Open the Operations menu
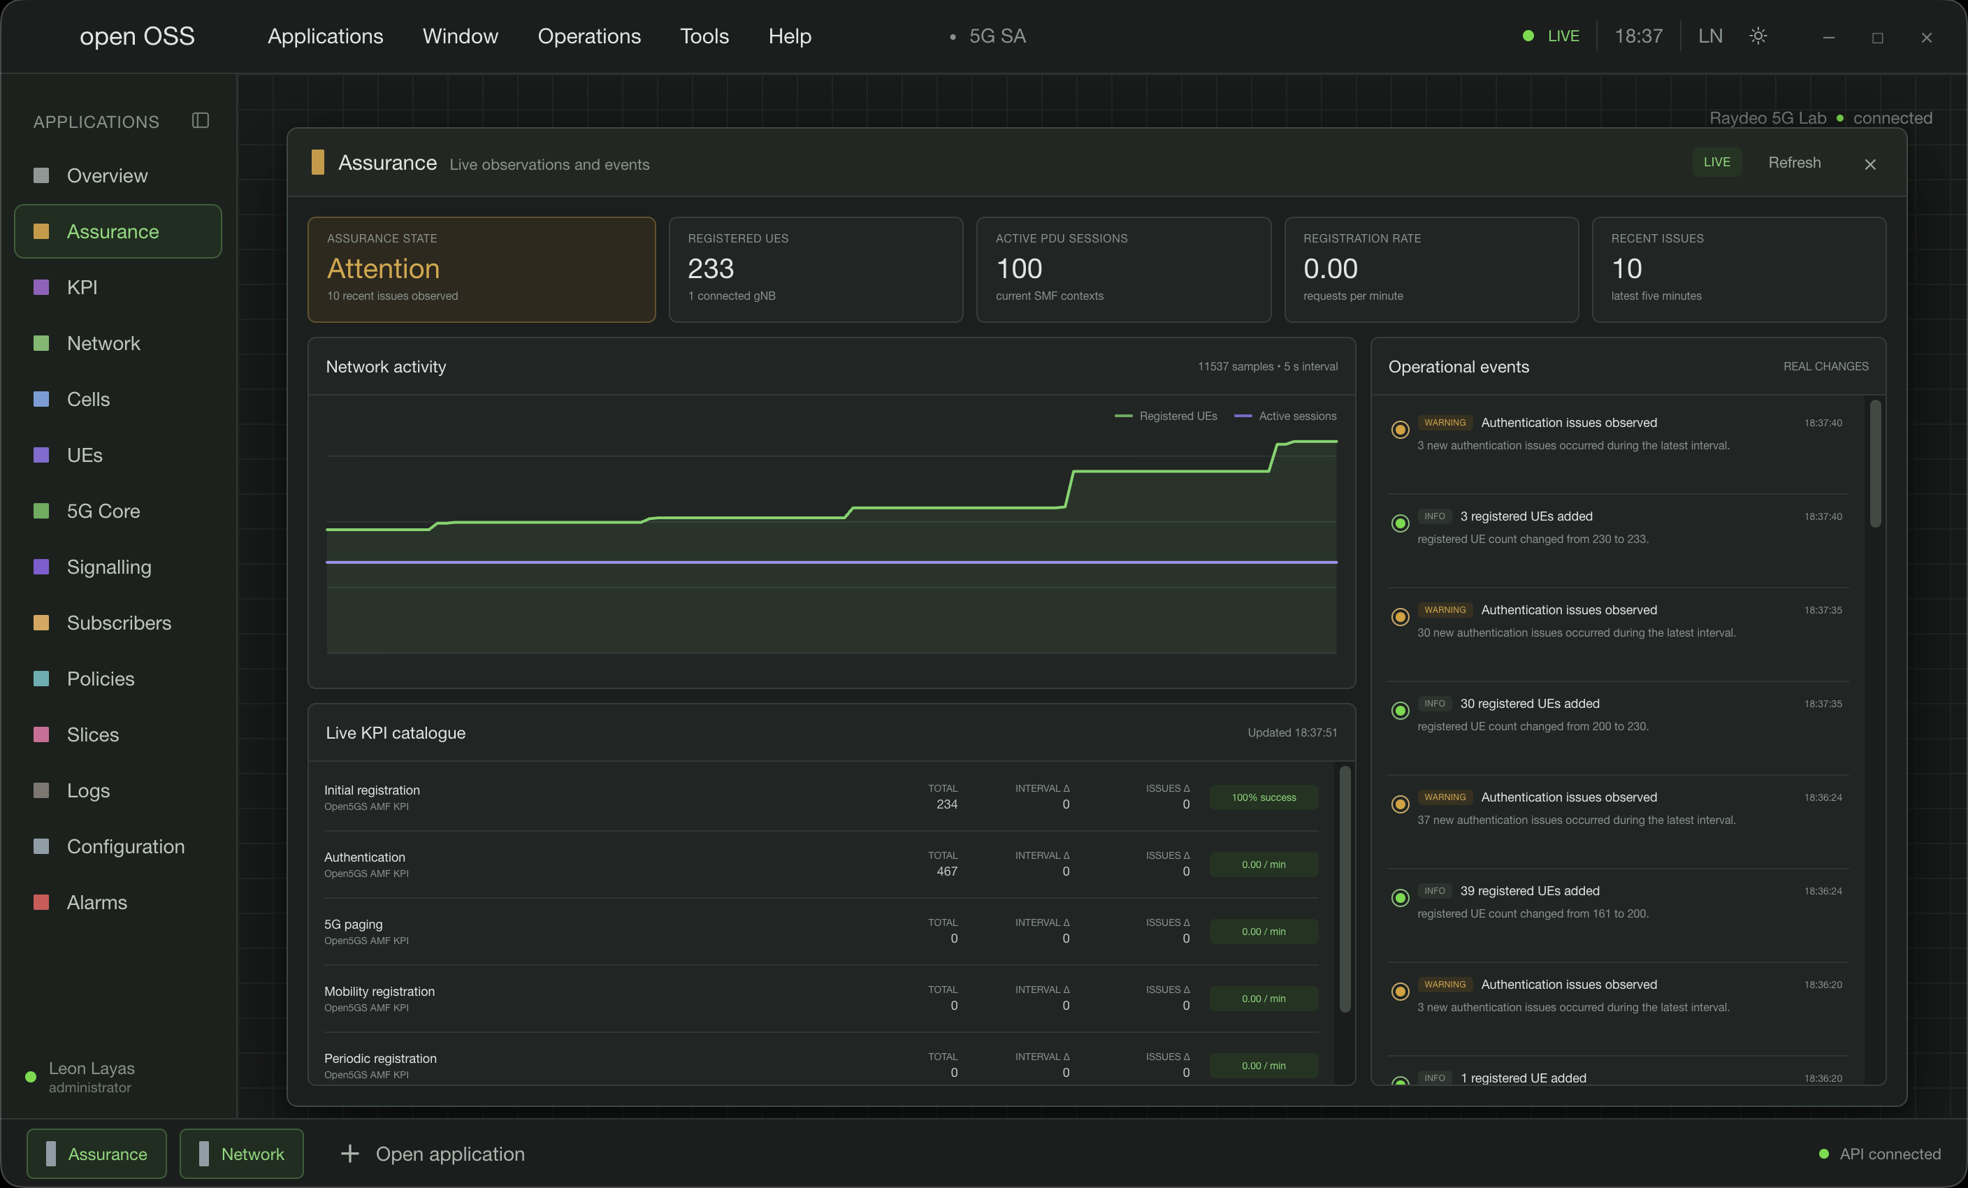Viewport: 1968px width, 1188px height. coord(588,36)
